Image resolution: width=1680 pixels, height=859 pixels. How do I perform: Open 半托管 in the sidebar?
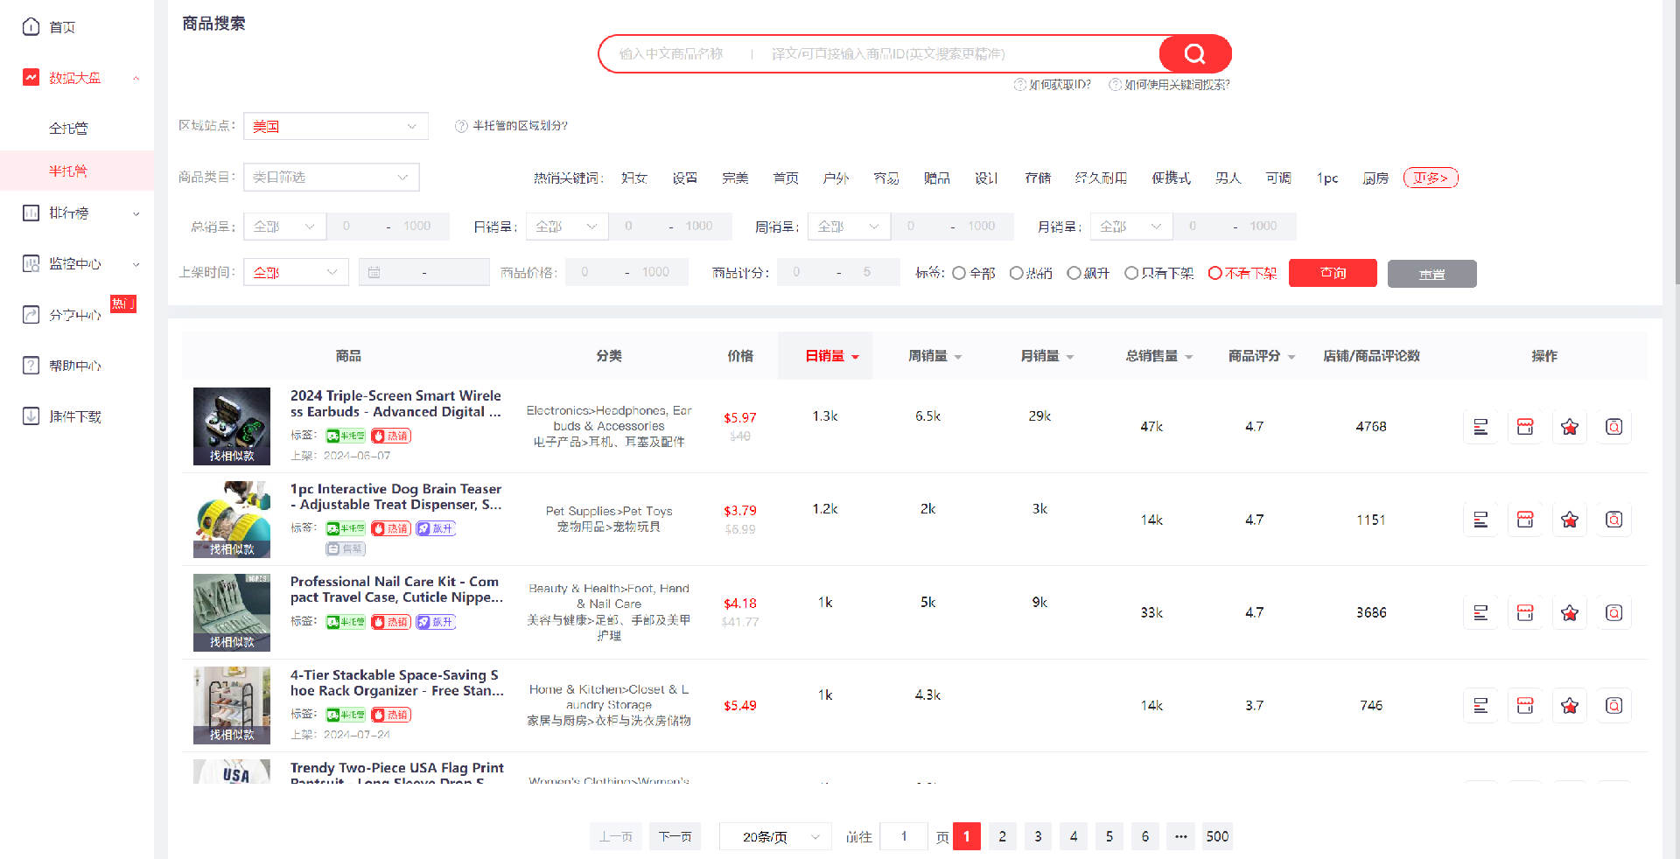click(68, 171)
